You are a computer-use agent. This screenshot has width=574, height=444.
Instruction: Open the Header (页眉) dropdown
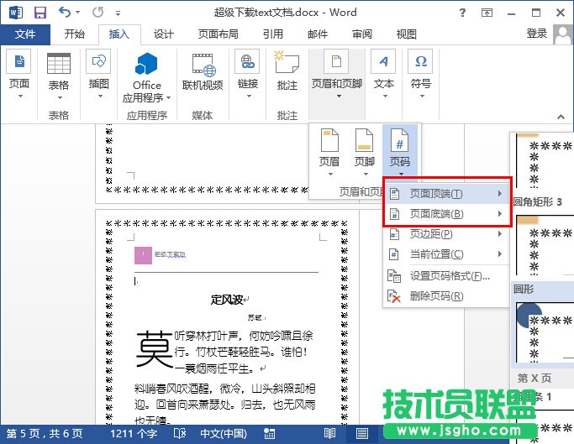point(330,149)
